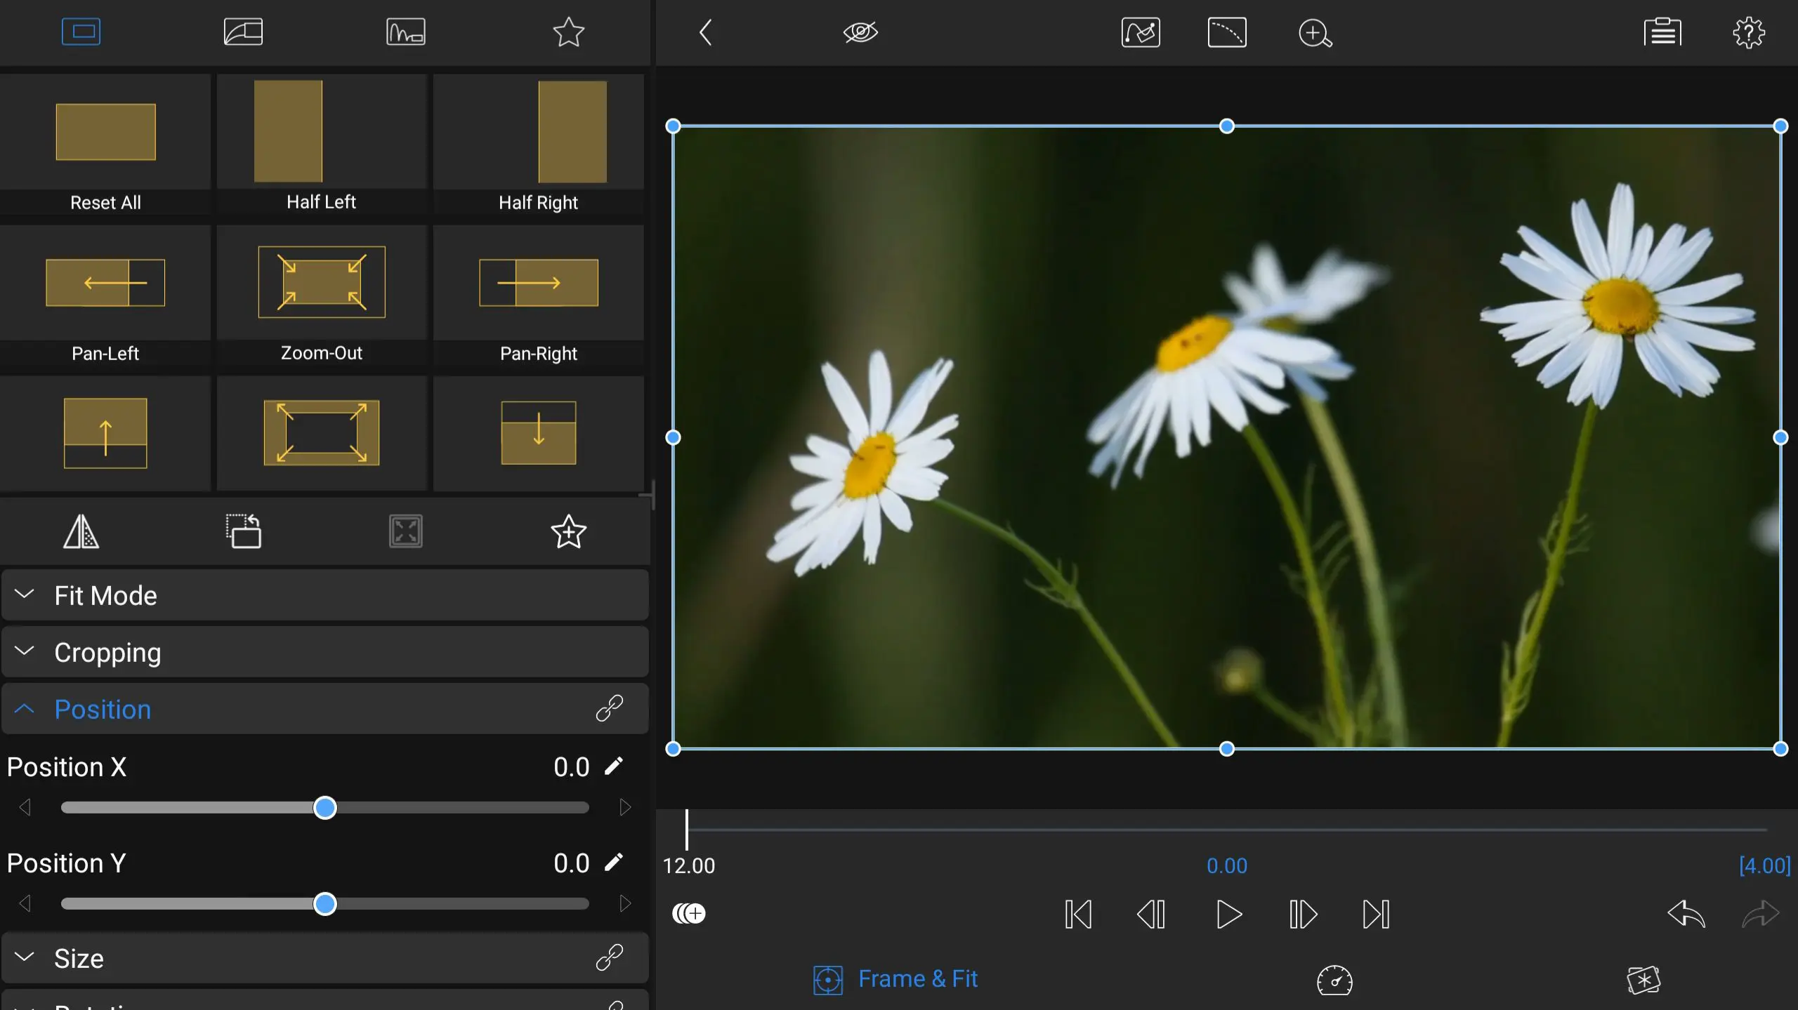This screenshot has height=1010, width=1798.
Task: Click the add keyframe circles icon
Action: pyautogui.click(x=689, y=913)
